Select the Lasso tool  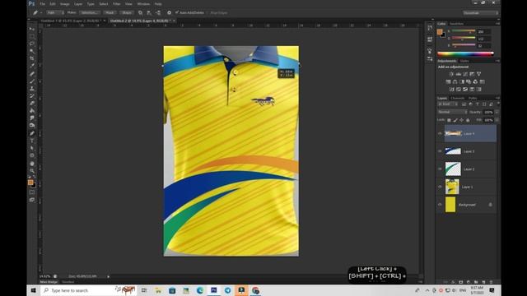pos(32,44)
